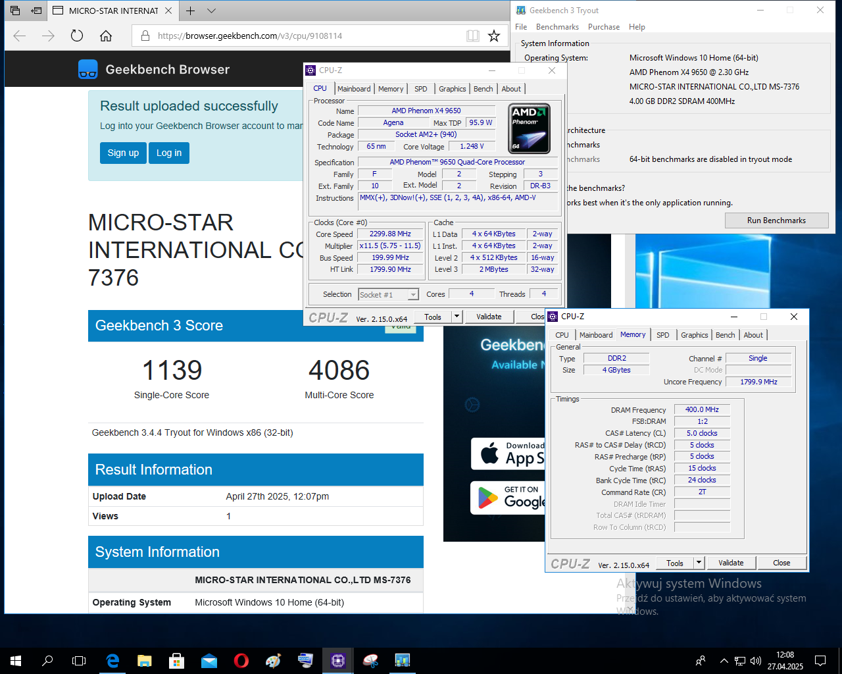
Task: Click Run Benchmarks in Geekbench 3
Action: click(x=776, y=220)
